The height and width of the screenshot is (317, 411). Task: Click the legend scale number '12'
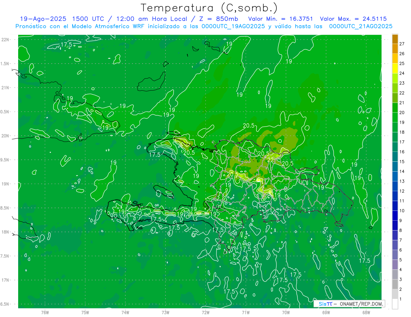pos(402,191)
